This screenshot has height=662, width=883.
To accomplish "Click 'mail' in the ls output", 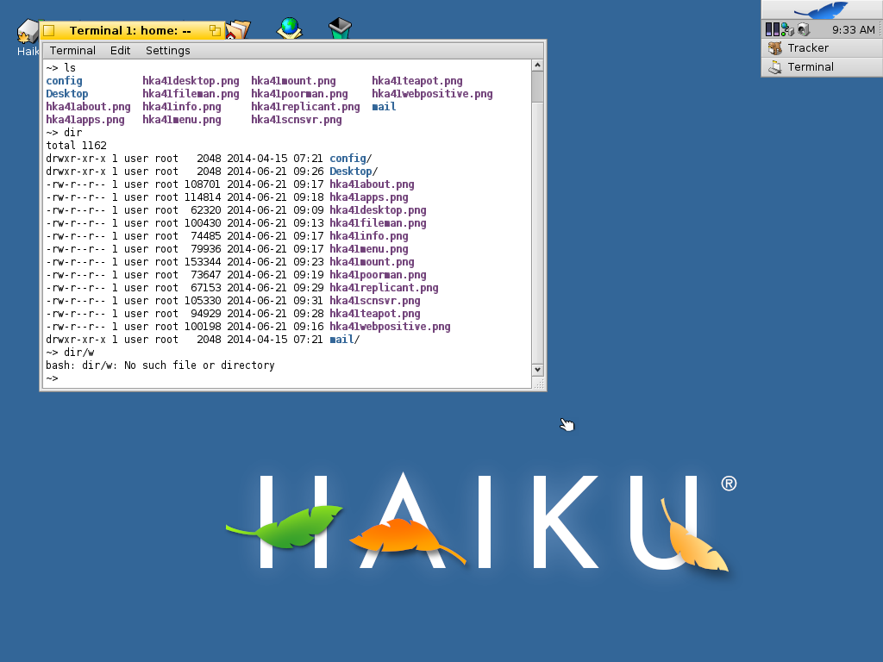I will (x=384, y=107).
